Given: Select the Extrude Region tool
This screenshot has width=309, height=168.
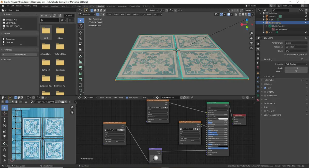Looking at the screenshot, I should 81,68.
